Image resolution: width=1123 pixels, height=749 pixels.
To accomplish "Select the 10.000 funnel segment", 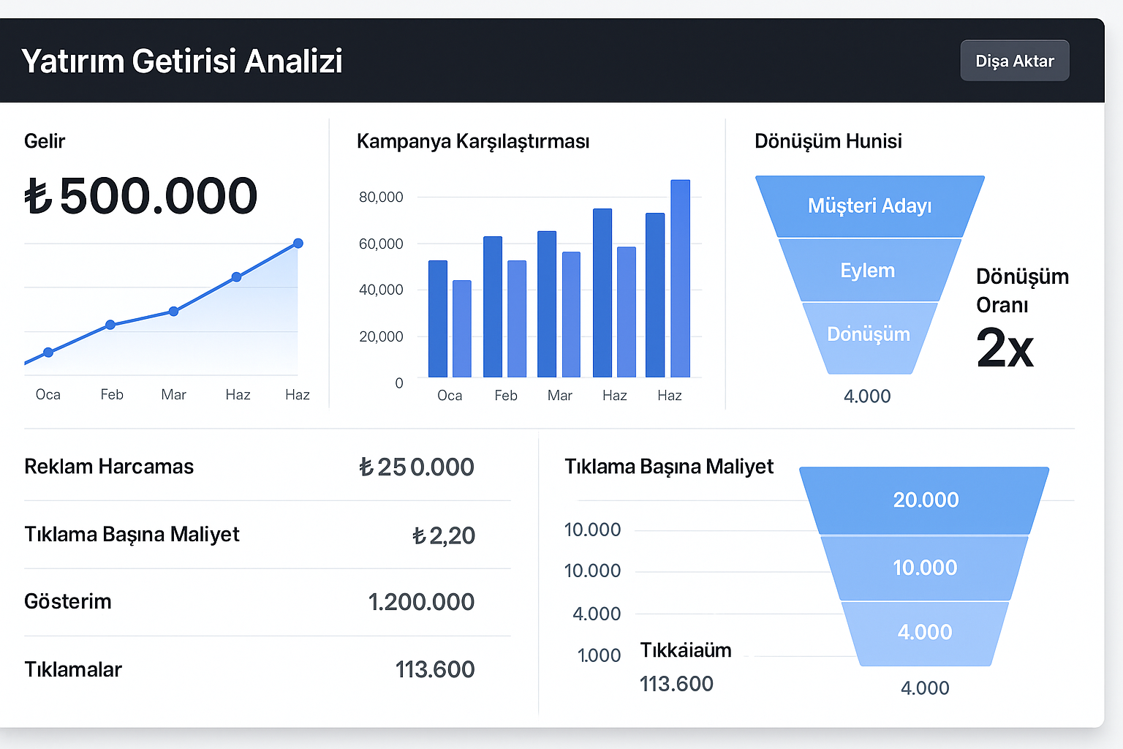I will [925, 568].
